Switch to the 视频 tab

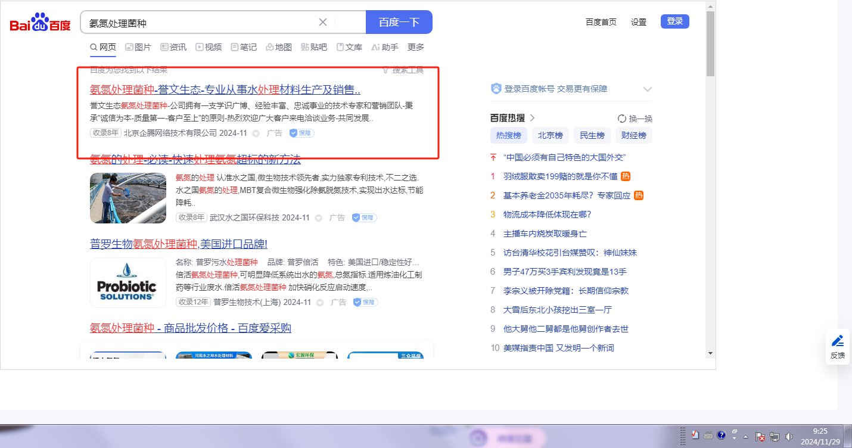209,47
